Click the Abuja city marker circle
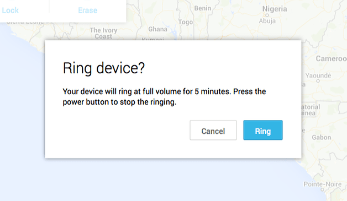This screenshot has height=201, width=347. [267, 15]
